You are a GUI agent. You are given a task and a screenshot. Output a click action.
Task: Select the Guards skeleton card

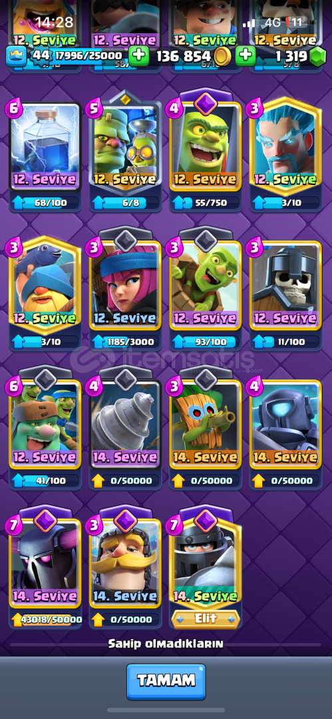[x=285, y=285]
